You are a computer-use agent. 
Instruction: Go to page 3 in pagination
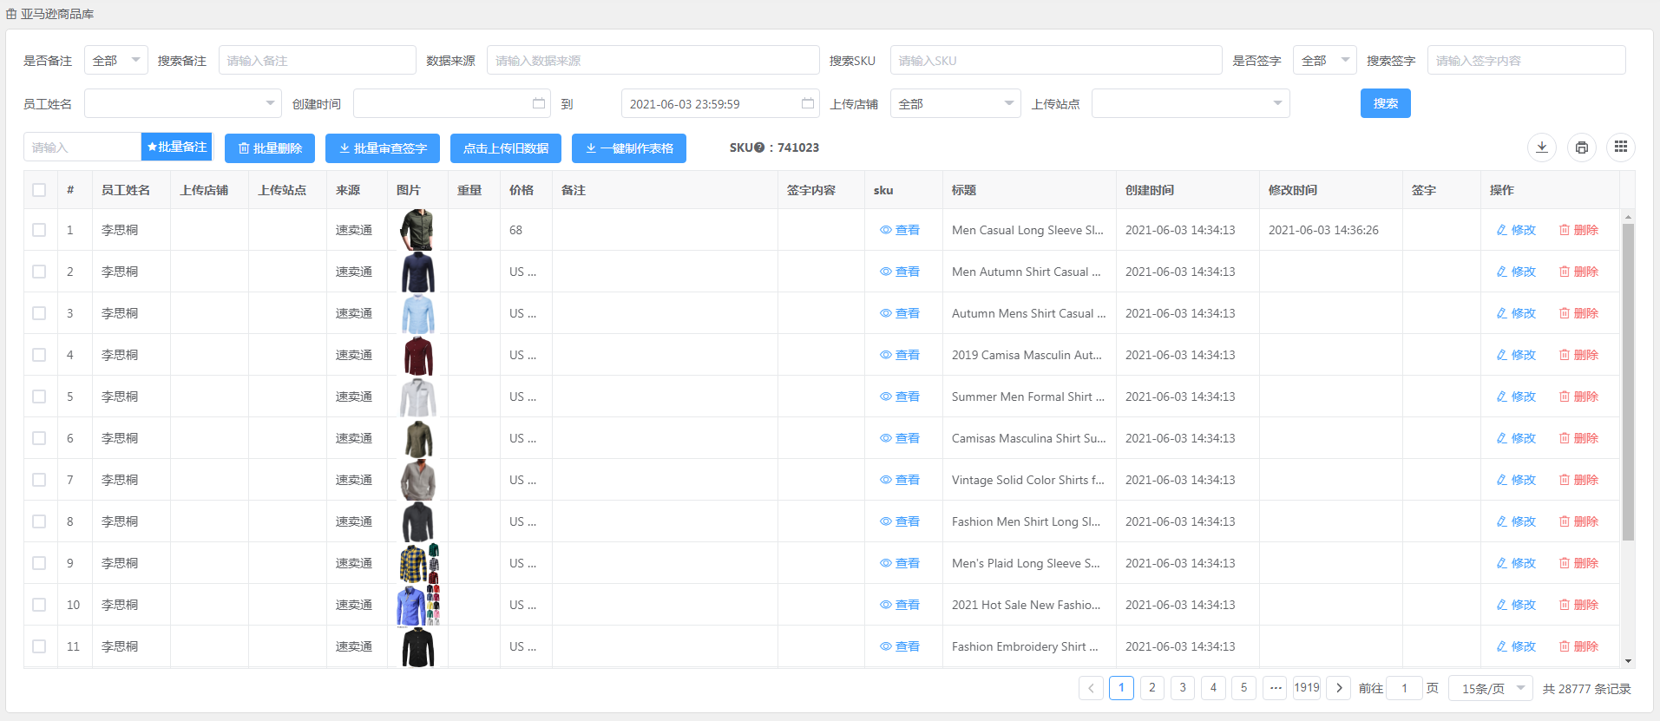pos(1182,688)
